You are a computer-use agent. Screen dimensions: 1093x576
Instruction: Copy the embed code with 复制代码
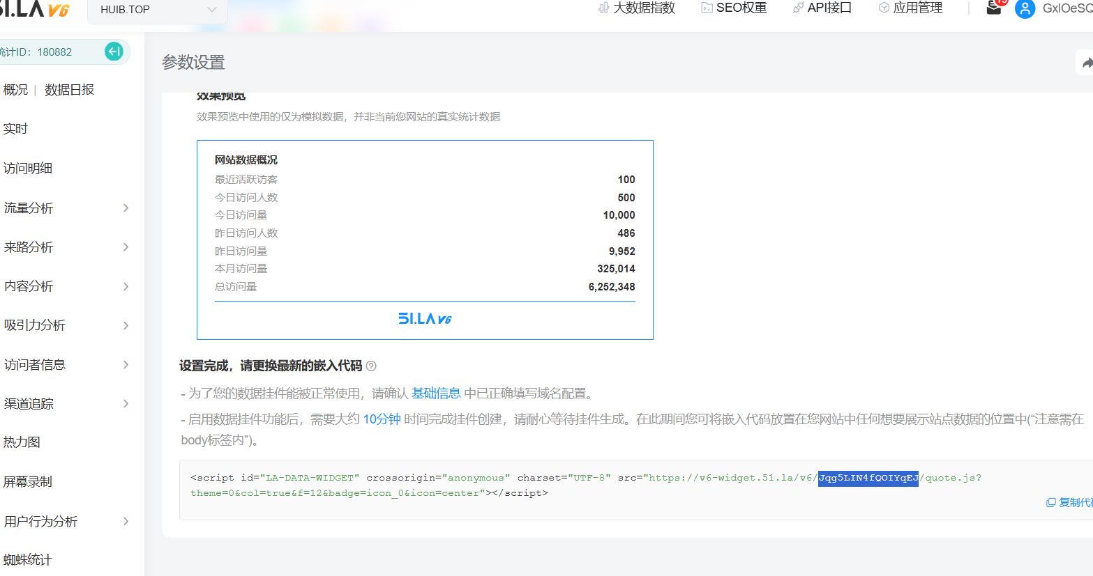click(x=1071, y=502)
